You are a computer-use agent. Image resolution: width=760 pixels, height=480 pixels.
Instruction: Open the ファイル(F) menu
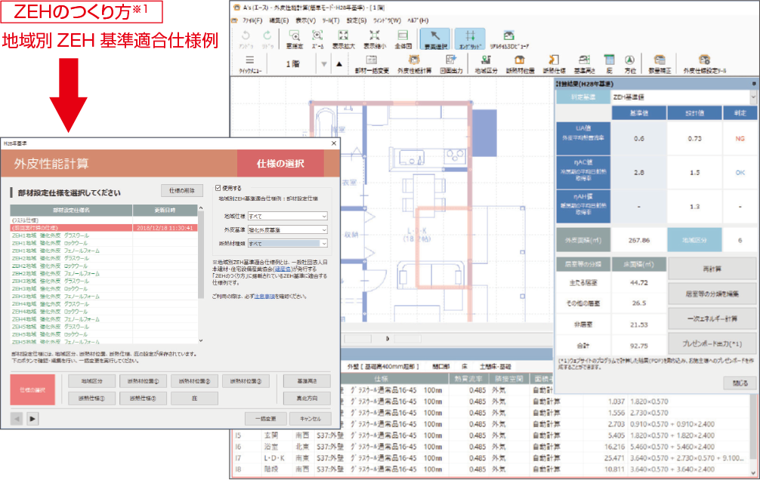click(x=252, y=20)
